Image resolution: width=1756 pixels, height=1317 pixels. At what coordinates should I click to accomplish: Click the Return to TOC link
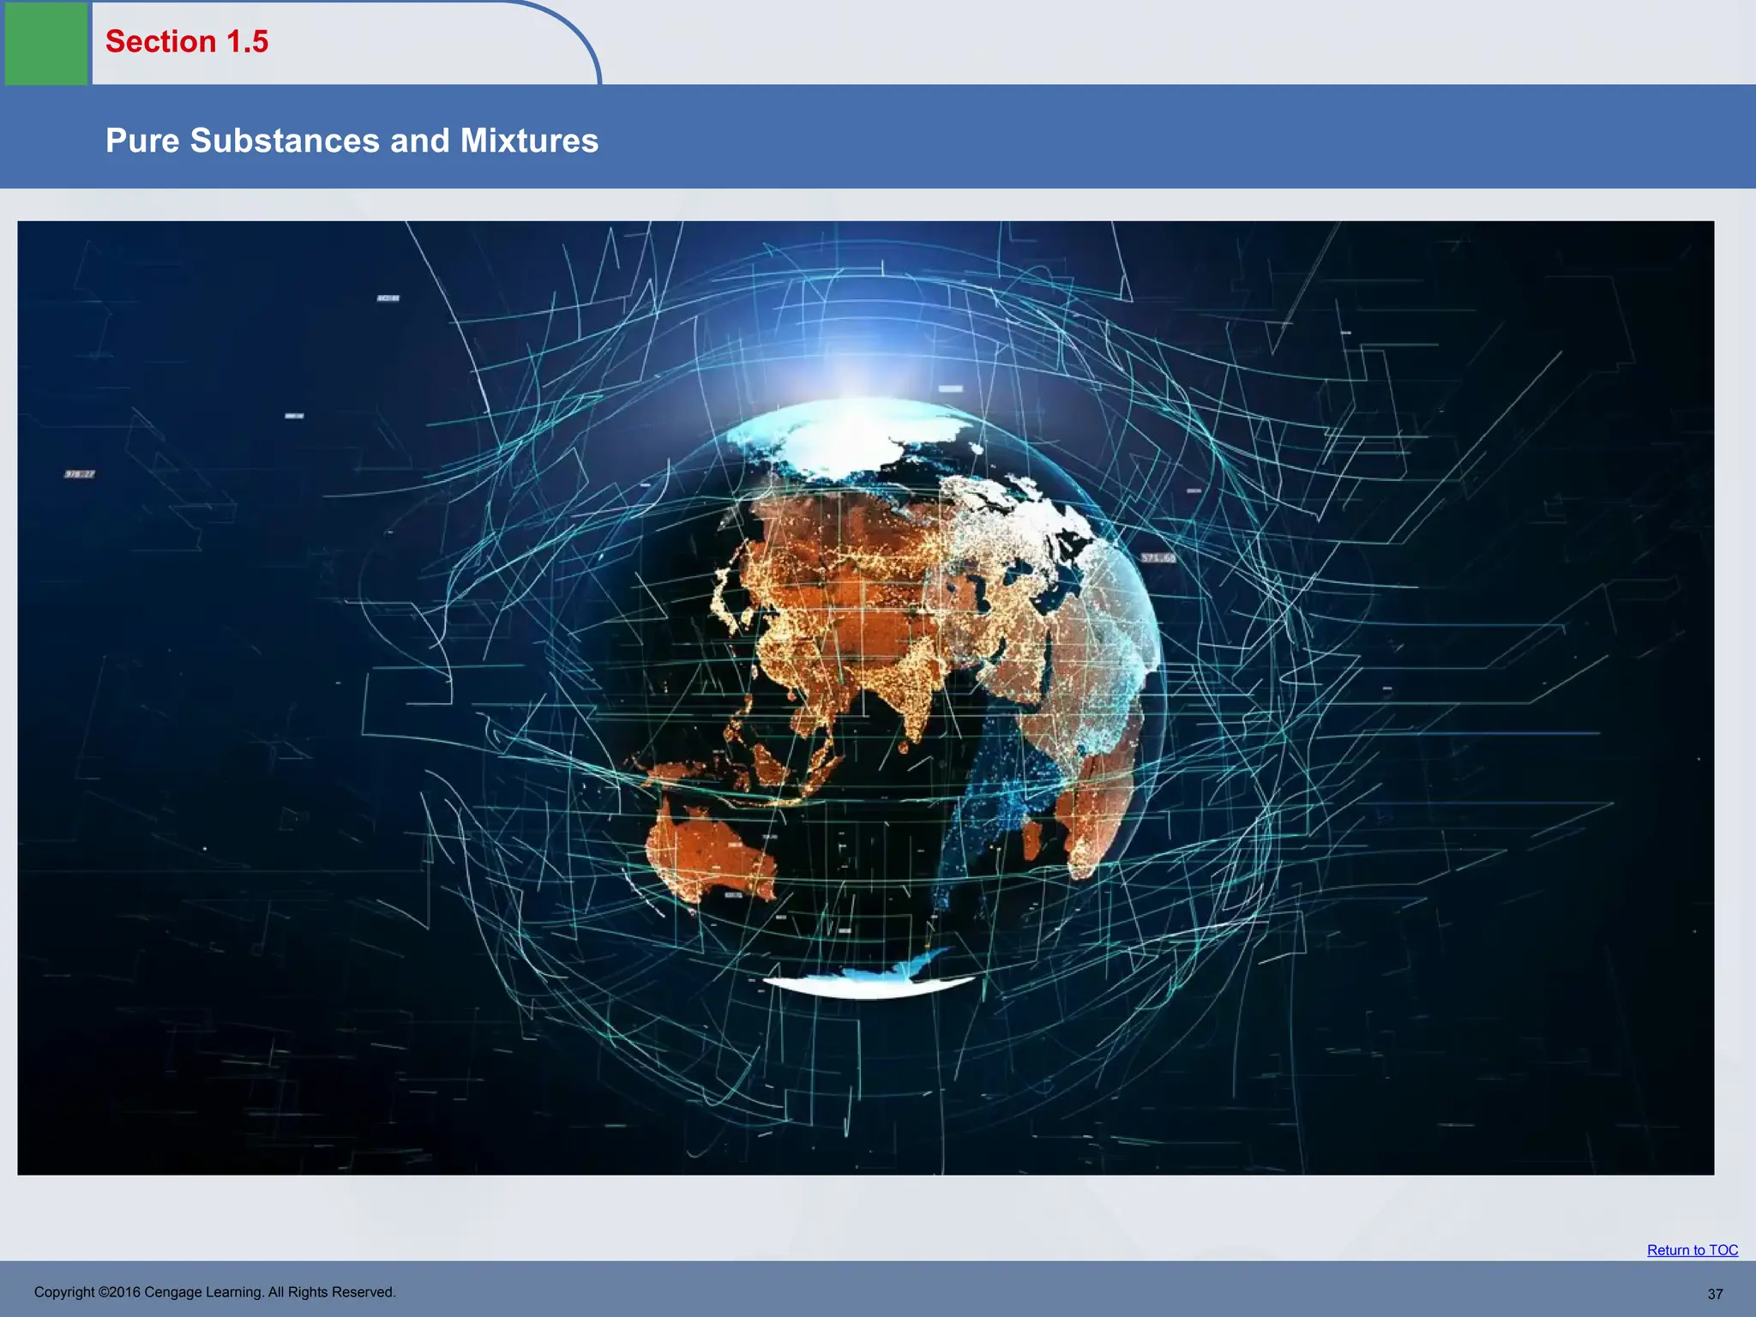[x=1692, y=1250]
